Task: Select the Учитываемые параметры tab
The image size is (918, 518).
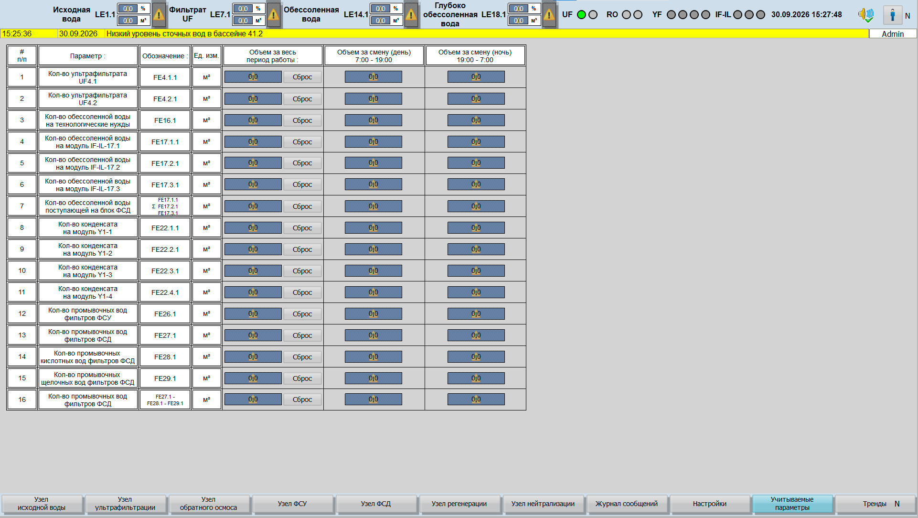Action: pyautogui.click(x=792, y=504)
